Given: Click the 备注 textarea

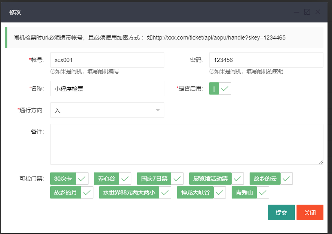Looking at the screenshot, I should tap(186, 144).
